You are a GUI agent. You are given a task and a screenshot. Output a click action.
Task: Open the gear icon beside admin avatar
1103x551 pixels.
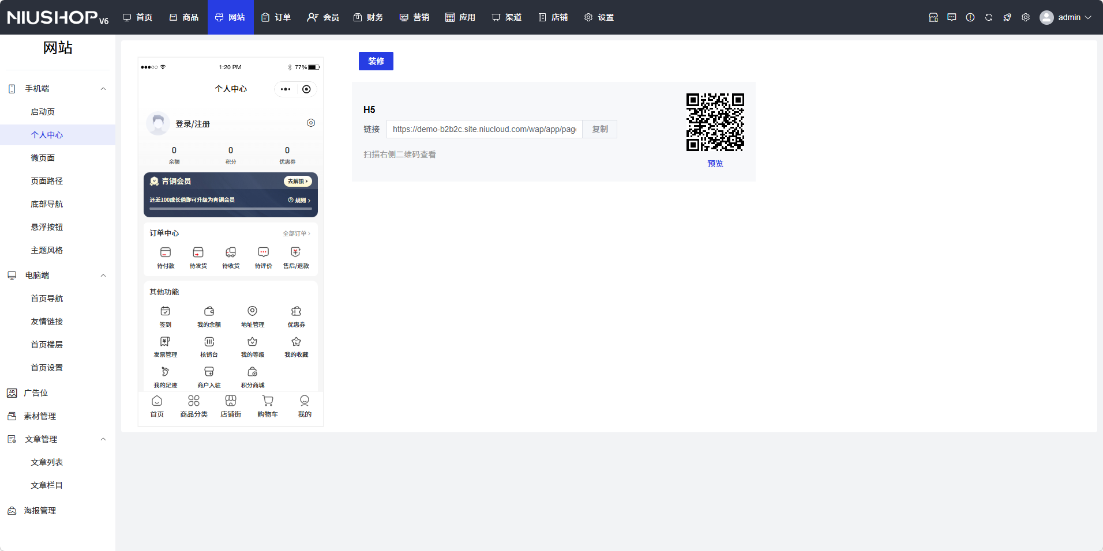point(1026,17)
